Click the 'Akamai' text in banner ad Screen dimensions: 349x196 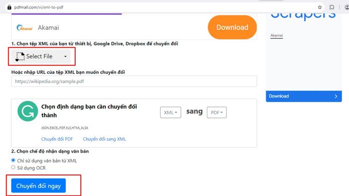point(48,28)
